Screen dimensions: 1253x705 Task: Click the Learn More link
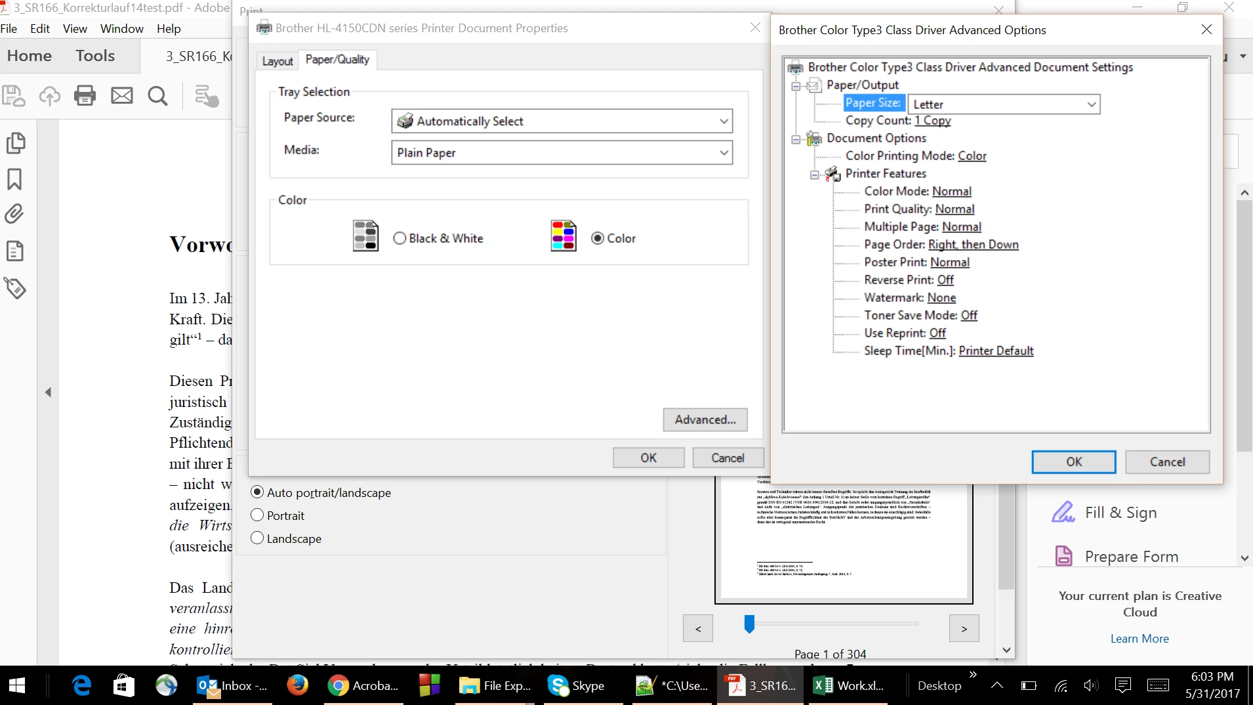coord(1140,639)
